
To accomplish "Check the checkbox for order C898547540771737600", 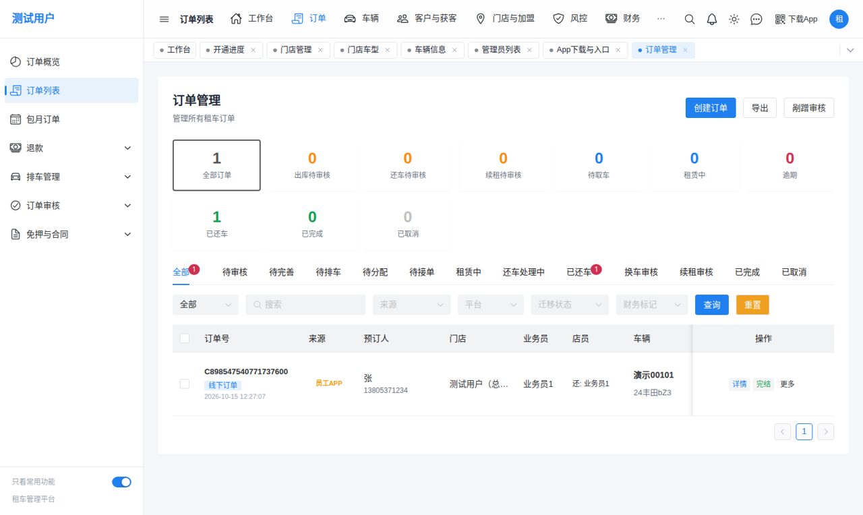I will tap(185, 384).
